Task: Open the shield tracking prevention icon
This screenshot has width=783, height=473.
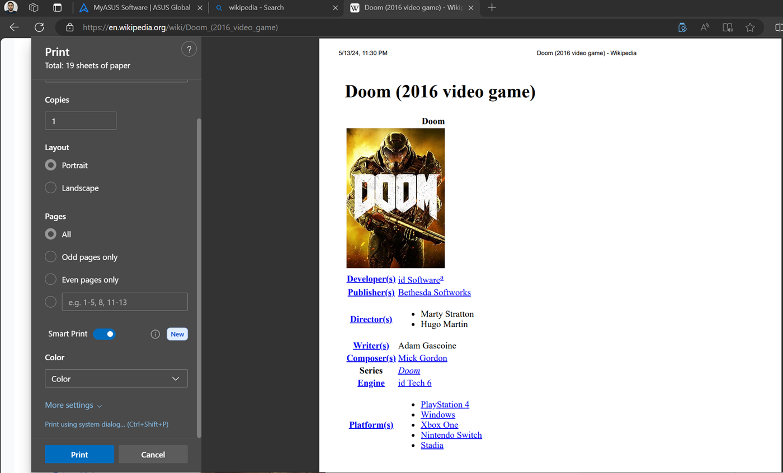Action: click(682, 27)
